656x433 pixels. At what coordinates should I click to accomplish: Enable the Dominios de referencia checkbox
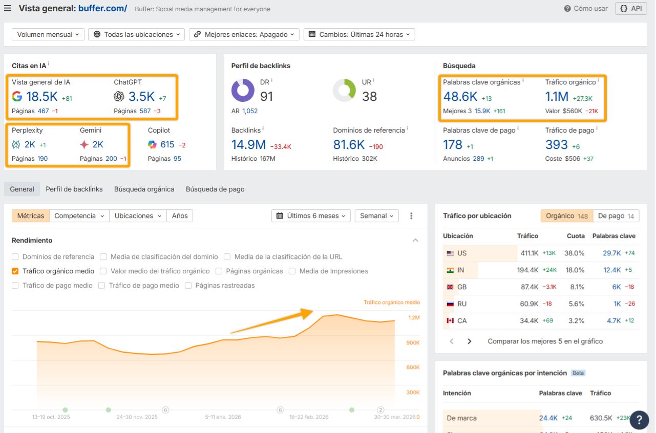[15, 256]
